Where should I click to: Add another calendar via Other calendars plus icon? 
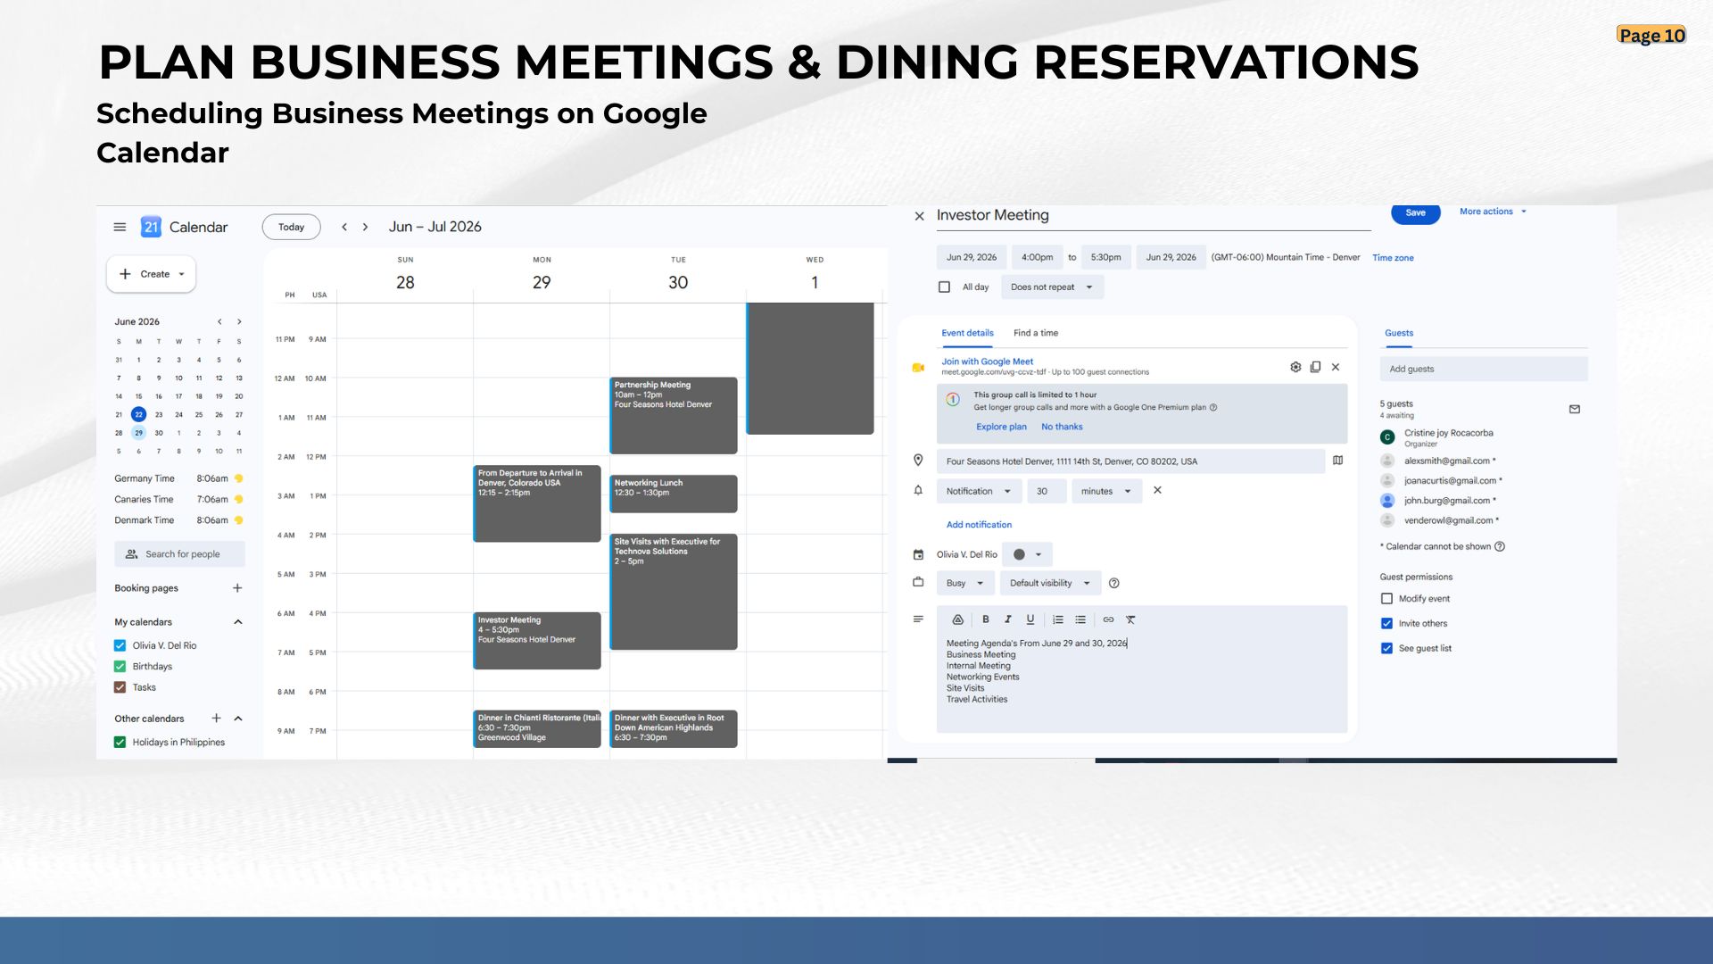point(216,719)
